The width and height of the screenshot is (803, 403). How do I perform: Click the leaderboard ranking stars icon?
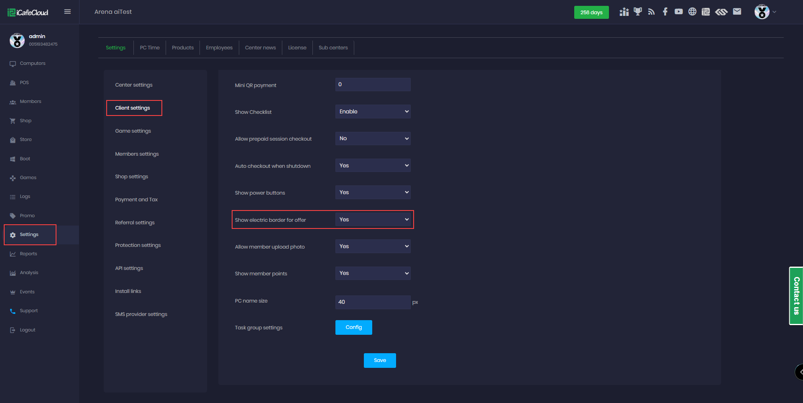[x=624, y=12]
